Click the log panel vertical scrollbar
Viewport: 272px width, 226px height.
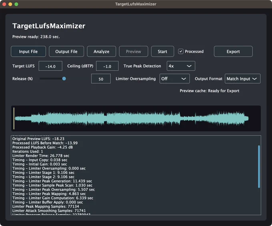coord(259,166)
